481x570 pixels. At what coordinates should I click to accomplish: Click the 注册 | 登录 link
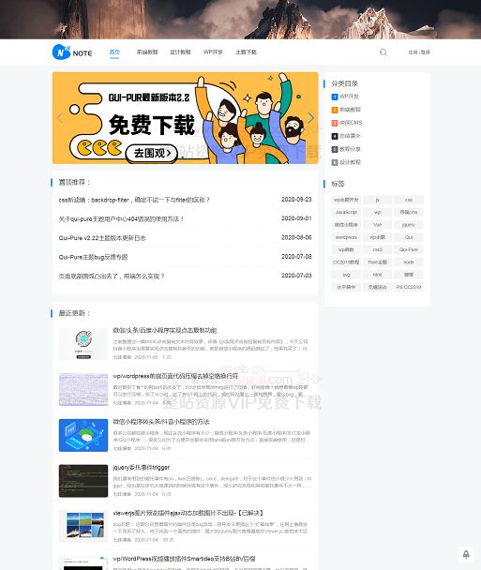[419, 52]
